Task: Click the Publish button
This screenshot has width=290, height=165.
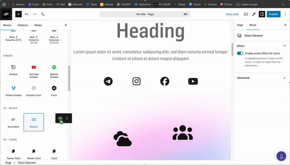Action: [274, 14]
